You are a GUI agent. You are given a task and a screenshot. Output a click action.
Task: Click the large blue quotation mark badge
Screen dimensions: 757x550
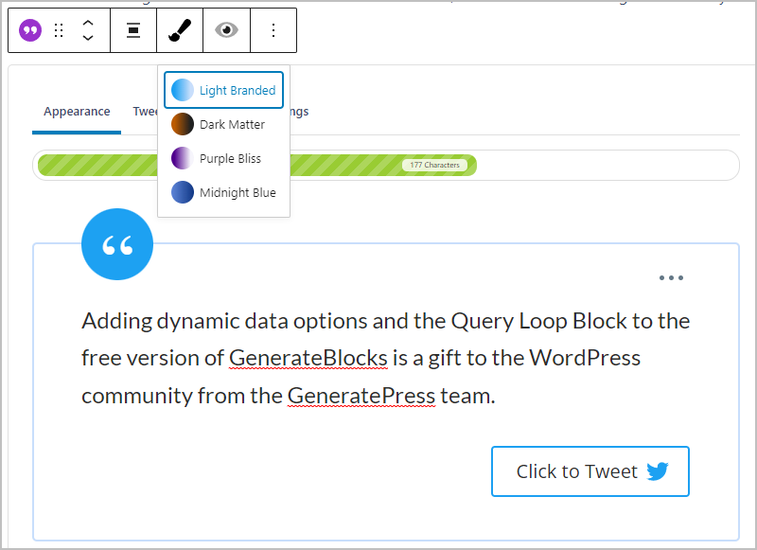[x=116, y=243]
